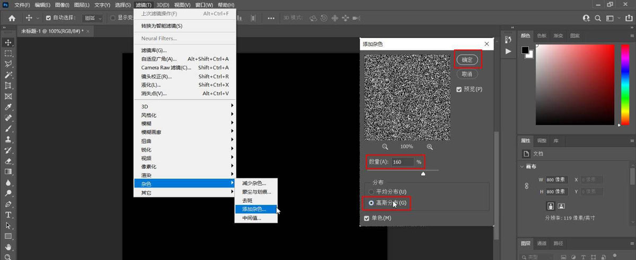The width and height of the screenshot is (636, 260).
Task: Select the Healing Brush tool
Action: 8,118
